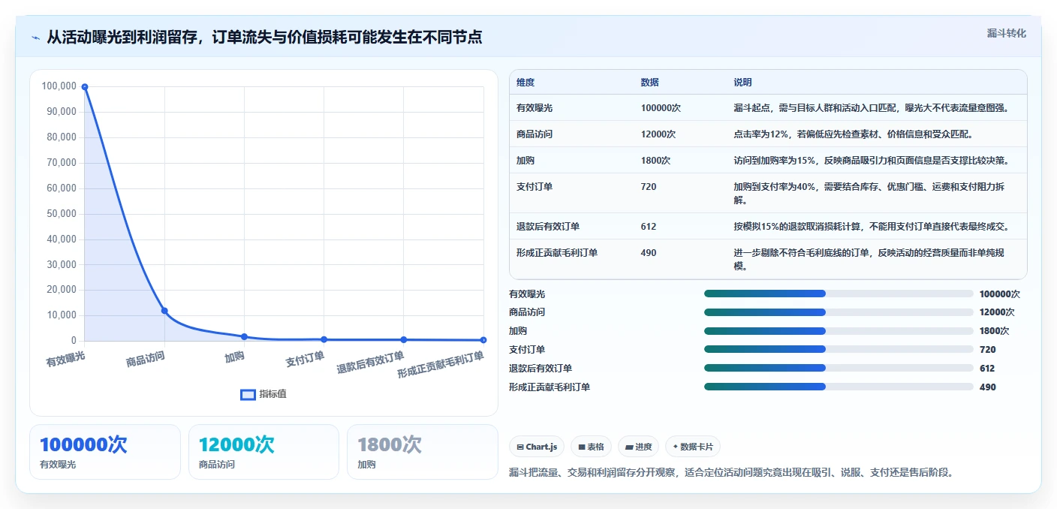Click the chart data point for 退款后有效订单
This screenshot has width=1057, height=509.
tap(403, 339)
